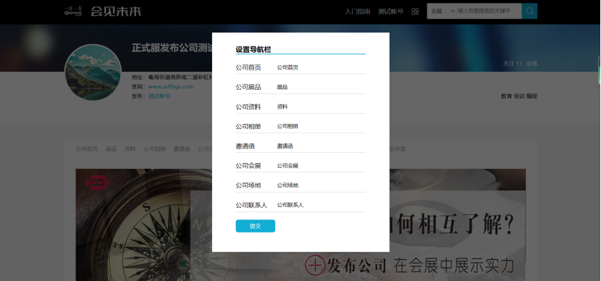Viewport: 601px width, 281px height.
Task: Open the 测试帐号 publisher link
Action: (x=159, y=96)
